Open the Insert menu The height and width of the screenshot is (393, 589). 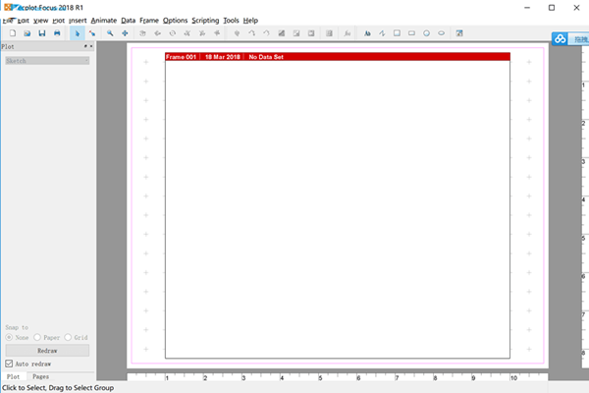pyautogui.click(x=78, y=21)
